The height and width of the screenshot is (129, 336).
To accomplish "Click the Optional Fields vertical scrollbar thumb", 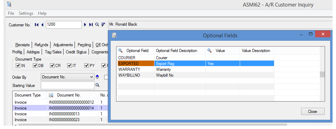I will (322, 75).
